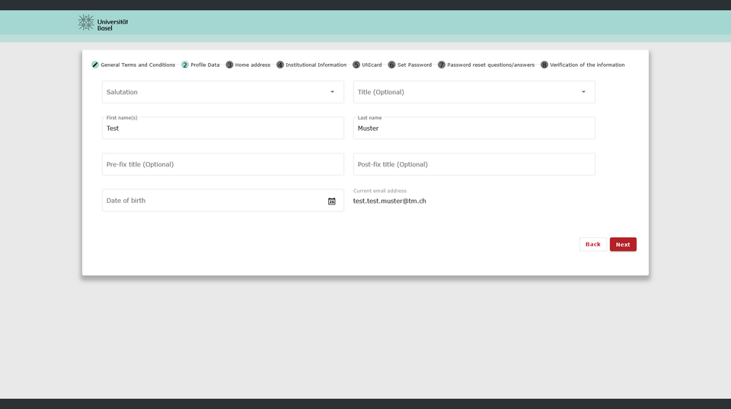
Task: Go to General Terms and Conditions step
Action: [138, 65]
